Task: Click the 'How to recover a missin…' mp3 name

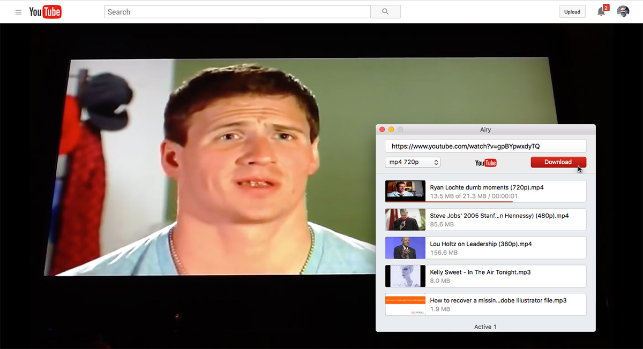Action: 498,301
